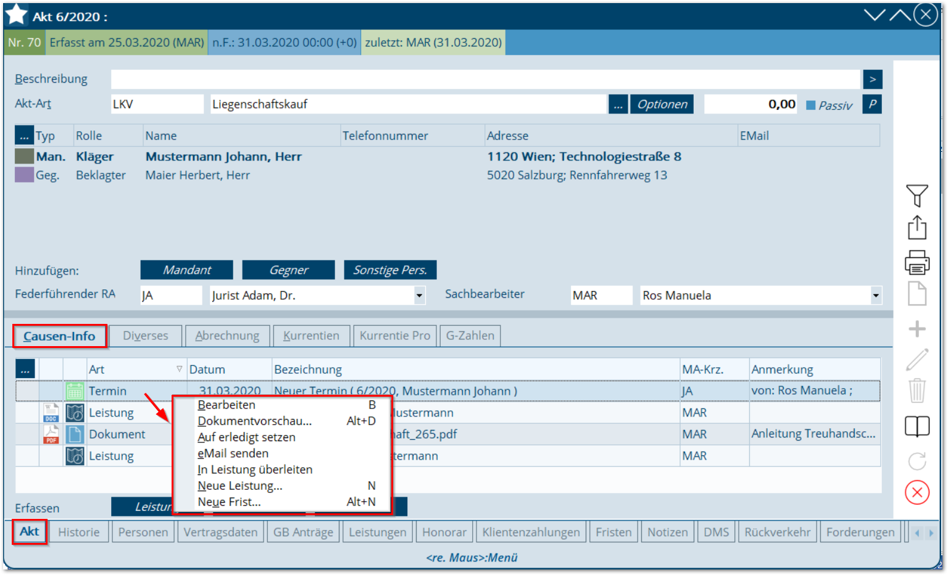The image size is (948, 575).
Task: Open the G-Zahlen tab
Action: tap(470, 336)
